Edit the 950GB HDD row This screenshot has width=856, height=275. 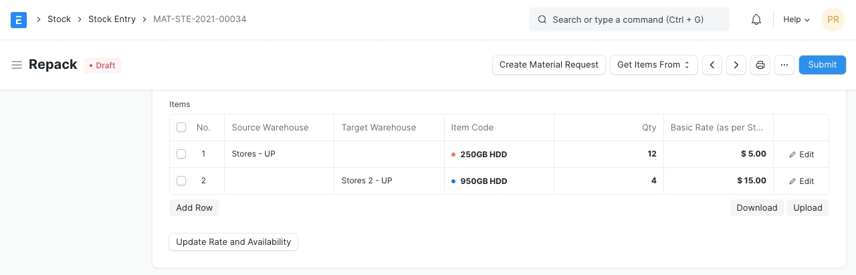[x=801, y=181]
